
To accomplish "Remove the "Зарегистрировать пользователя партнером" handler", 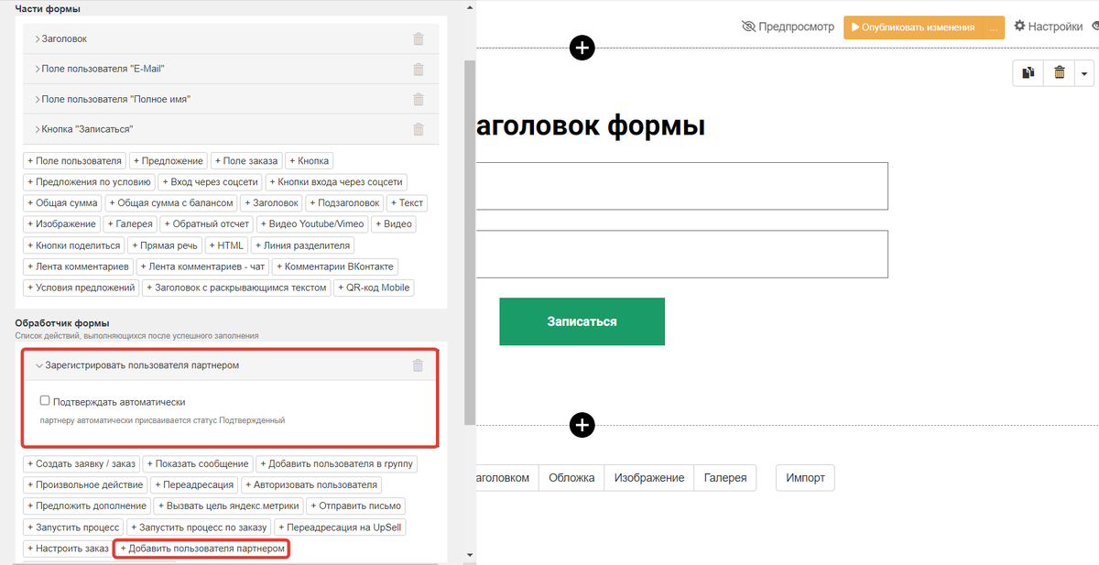I will pos(419,365).
